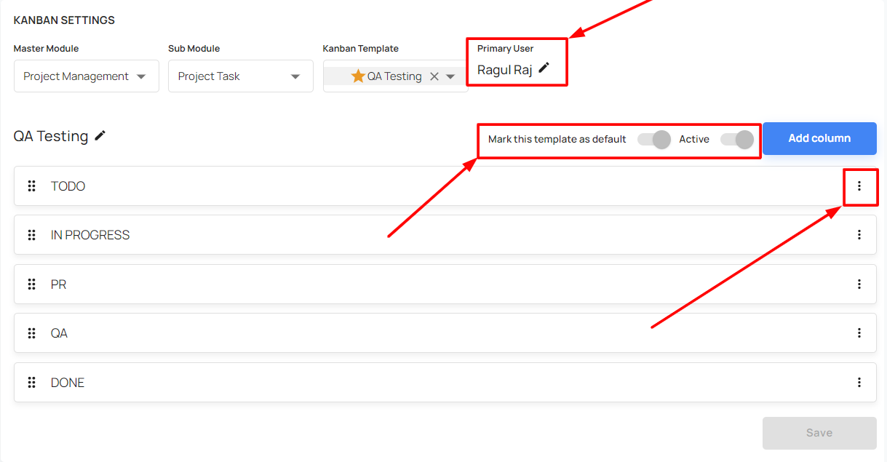Select the QA column label

pyautogui.click(x=60, y=333)
